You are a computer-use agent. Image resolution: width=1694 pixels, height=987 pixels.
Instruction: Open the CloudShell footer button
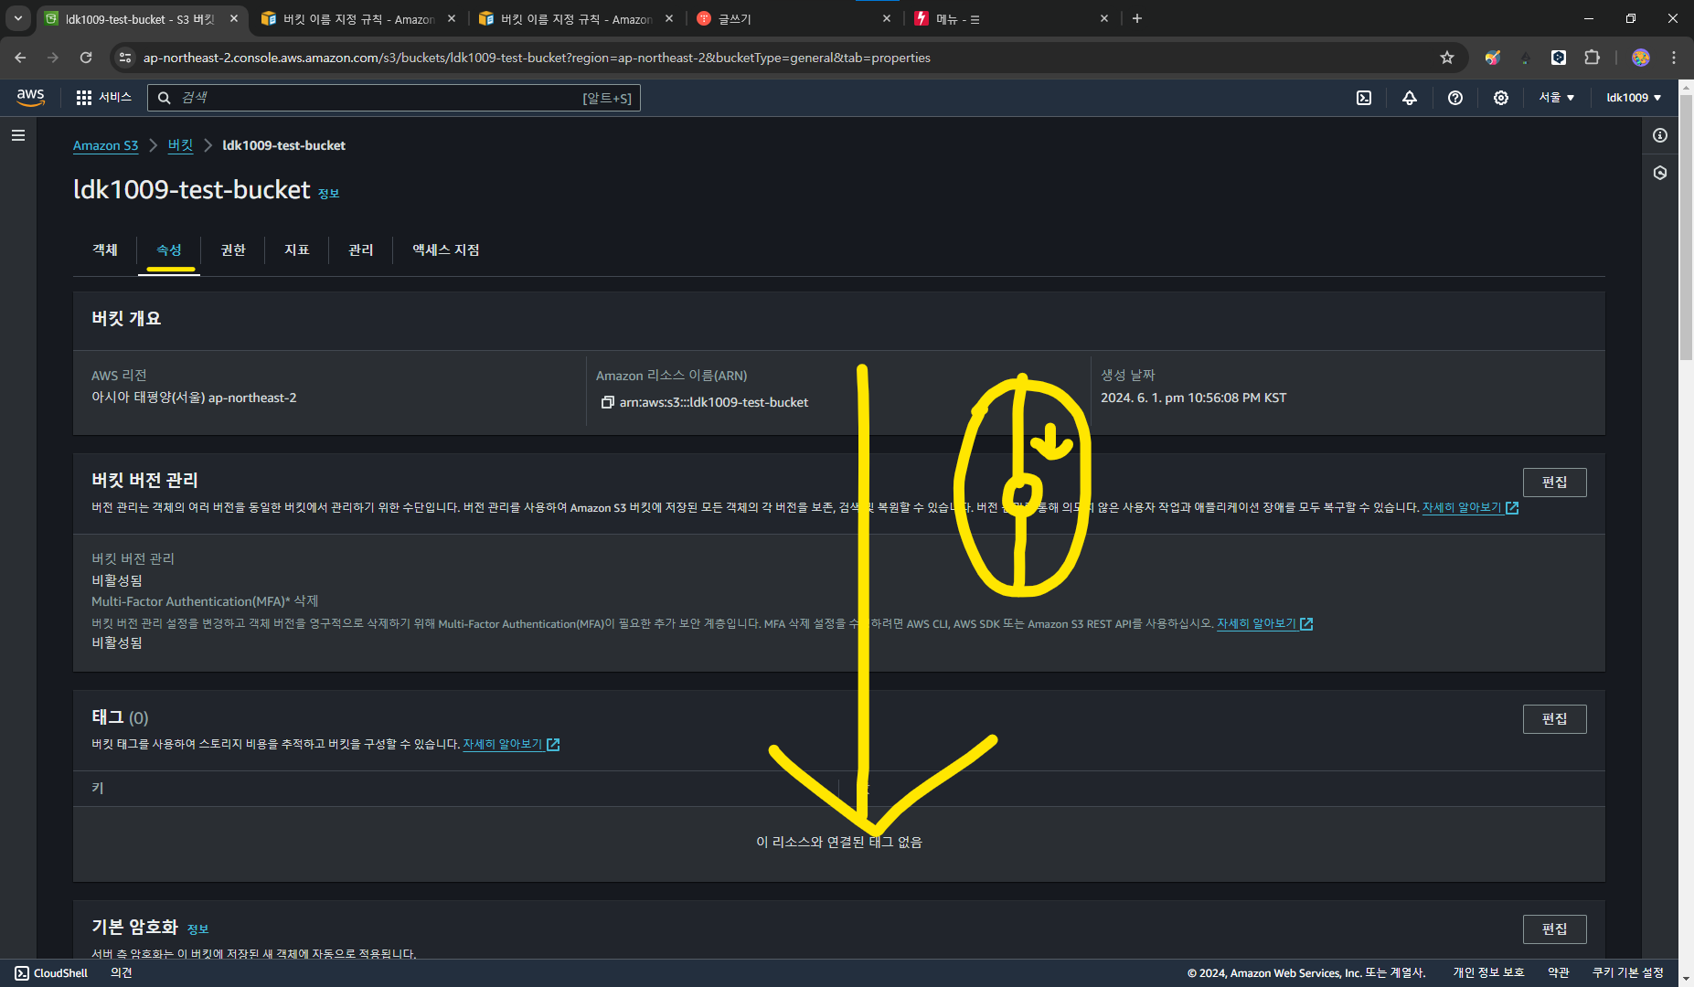(52, 973)
